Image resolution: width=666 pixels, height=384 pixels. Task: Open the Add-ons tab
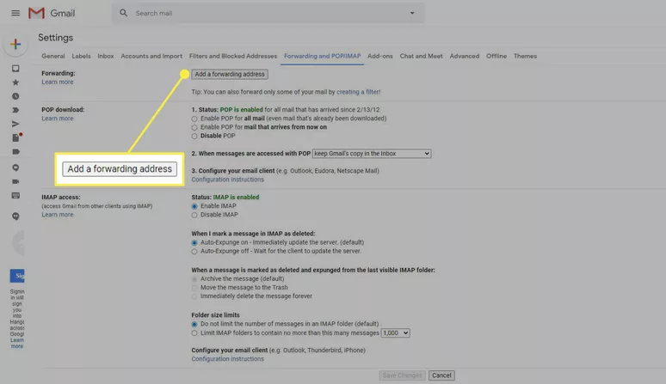pos(380,56)
